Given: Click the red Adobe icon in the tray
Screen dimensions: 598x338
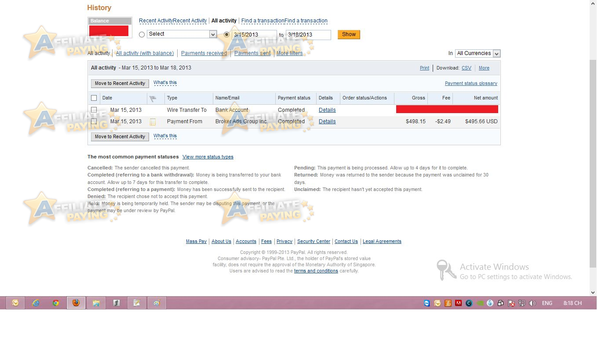Looking at the screenshot, I should click(459, 303).
